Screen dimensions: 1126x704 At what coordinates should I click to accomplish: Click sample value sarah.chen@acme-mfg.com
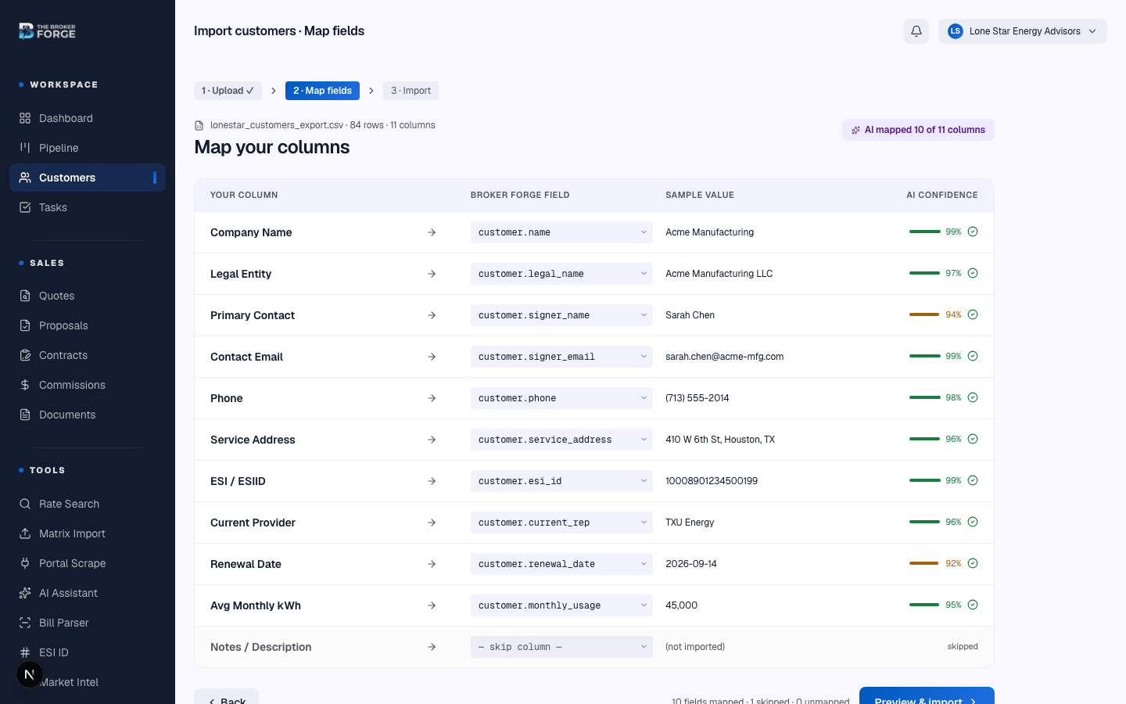coord(724,357)
